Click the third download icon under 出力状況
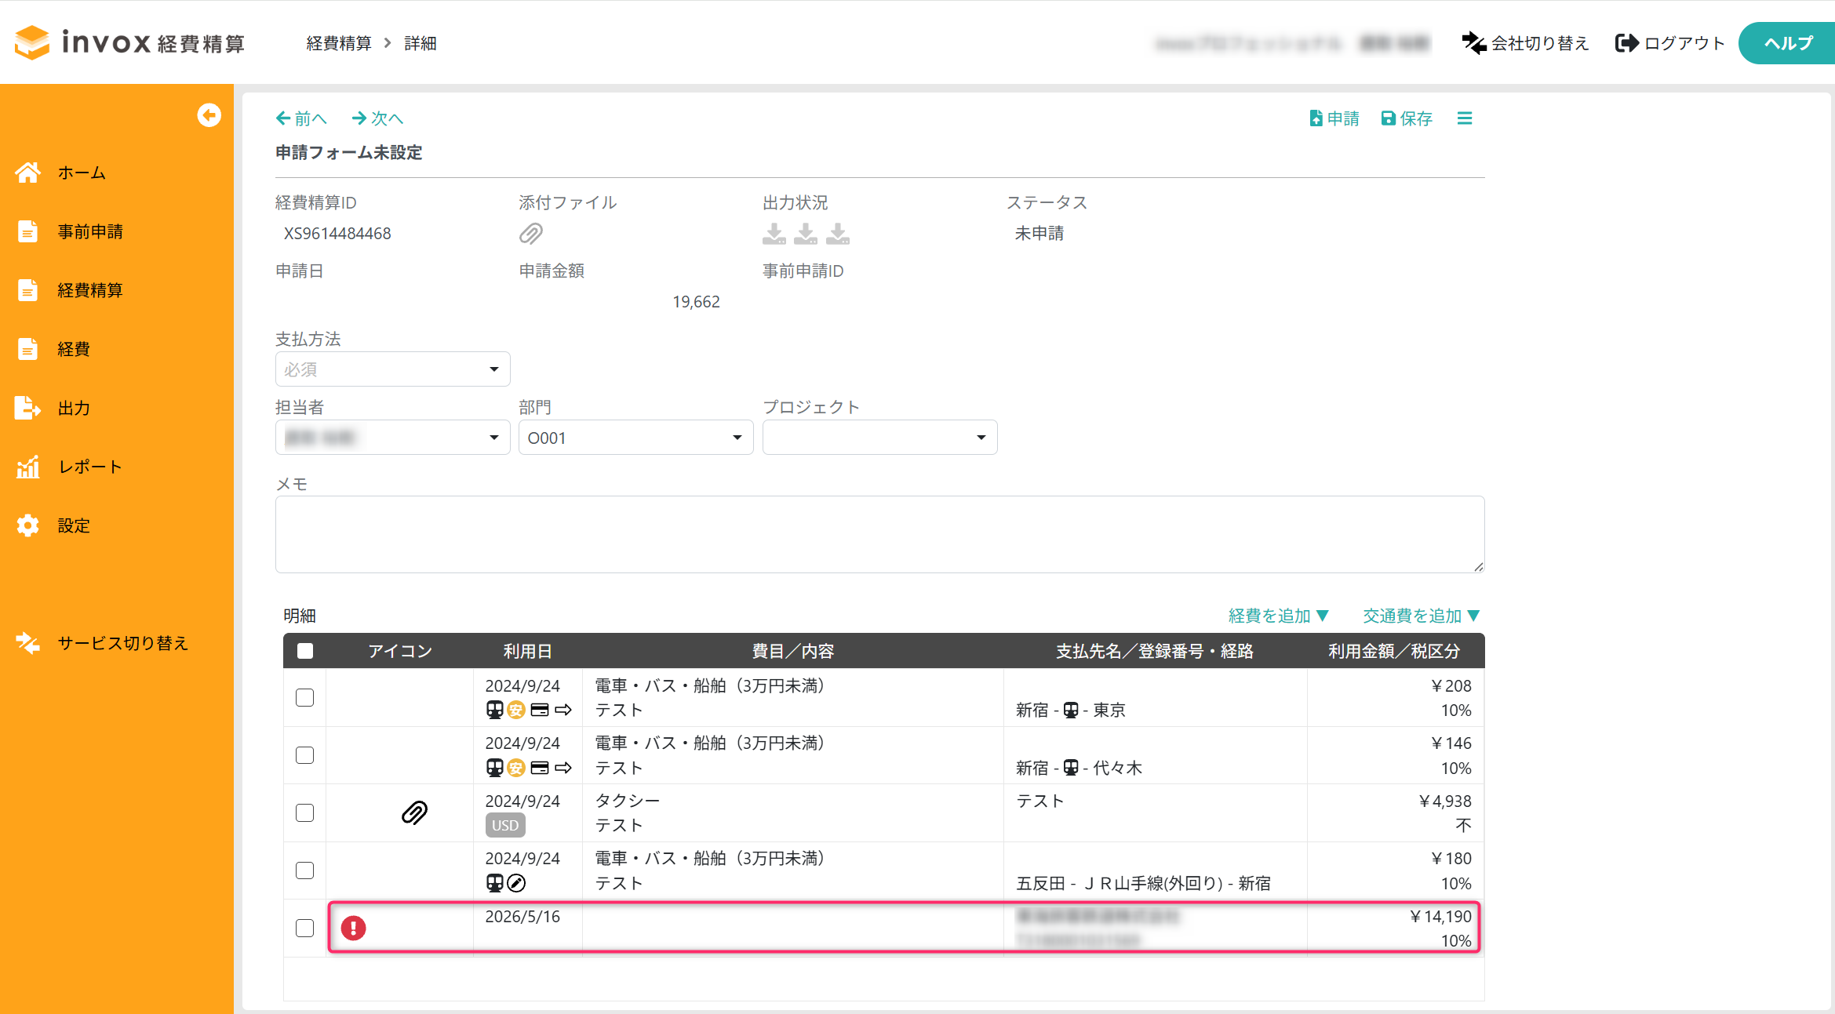 pyautogui.click(x=838, y=234)
